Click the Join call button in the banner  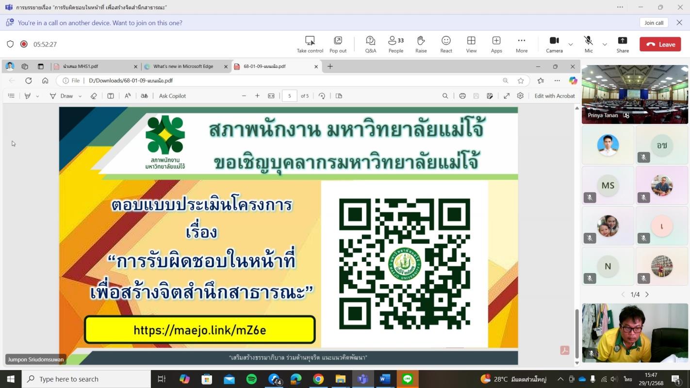tap(654, 23)
